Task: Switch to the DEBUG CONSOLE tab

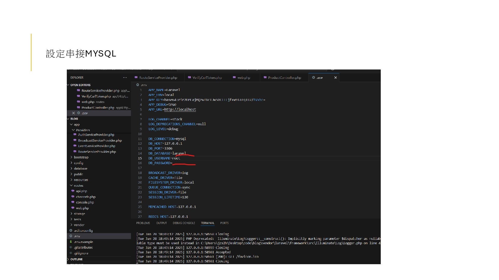Action: tap(184, 223)
